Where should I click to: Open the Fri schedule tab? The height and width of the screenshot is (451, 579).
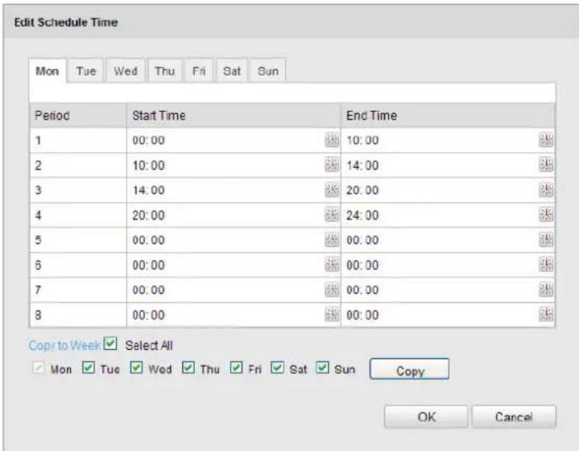coord(199,70)
